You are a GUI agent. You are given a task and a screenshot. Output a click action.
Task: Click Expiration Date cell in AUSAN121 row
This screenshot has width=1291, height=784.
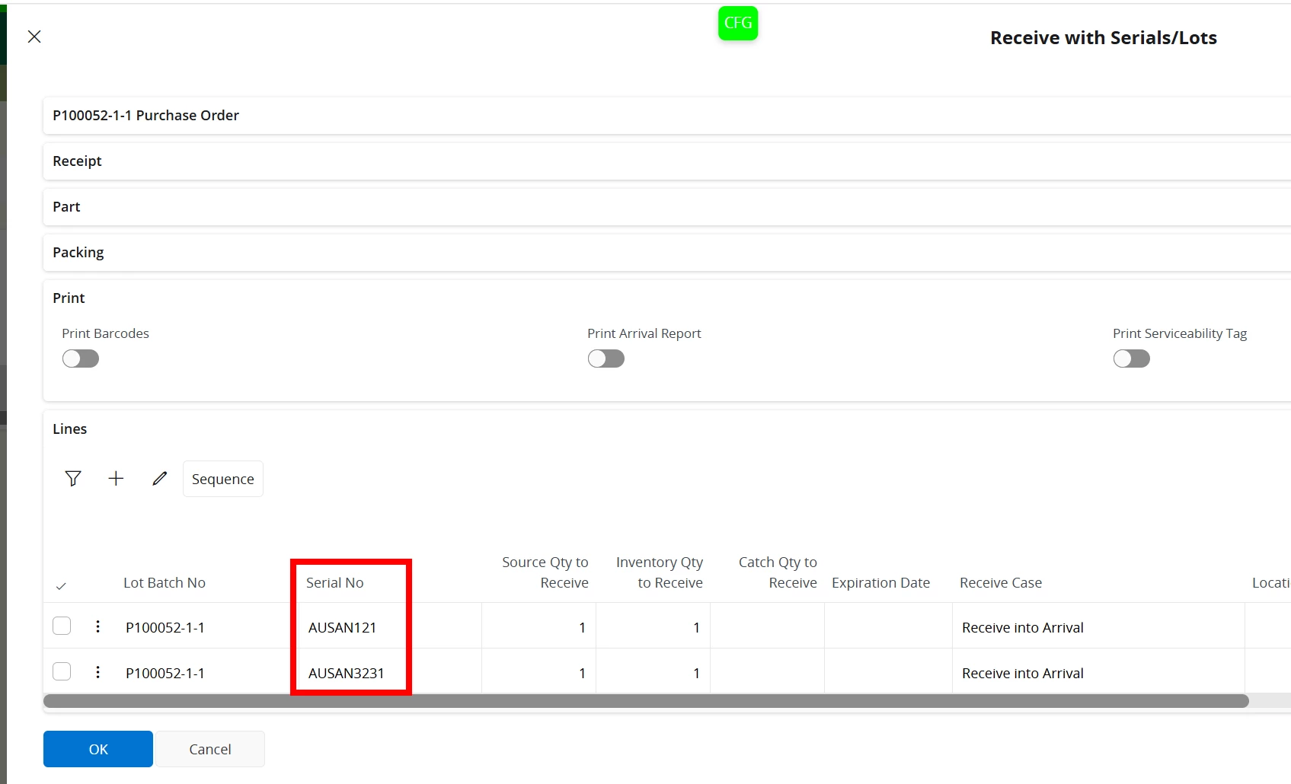[889, 626]
